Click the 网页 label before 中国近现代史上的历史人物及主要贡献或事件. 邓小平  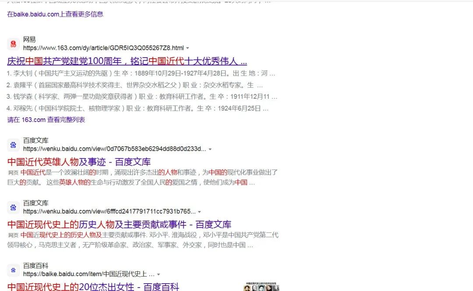13,236
